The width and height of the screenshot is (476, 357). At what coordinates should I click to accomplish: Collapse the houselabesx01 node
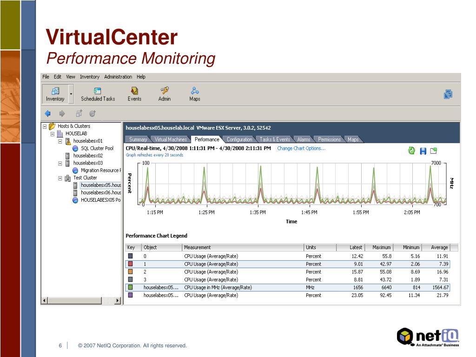tap(60, 141)
